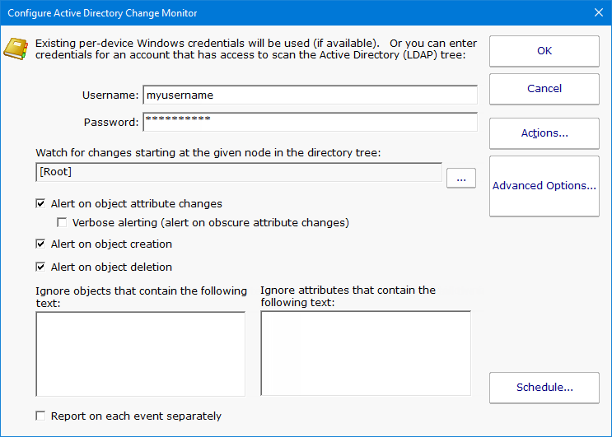Viewport: 612px width, 437px height.
Task: Cancel the monitor configuration
Action: (544, 89)
